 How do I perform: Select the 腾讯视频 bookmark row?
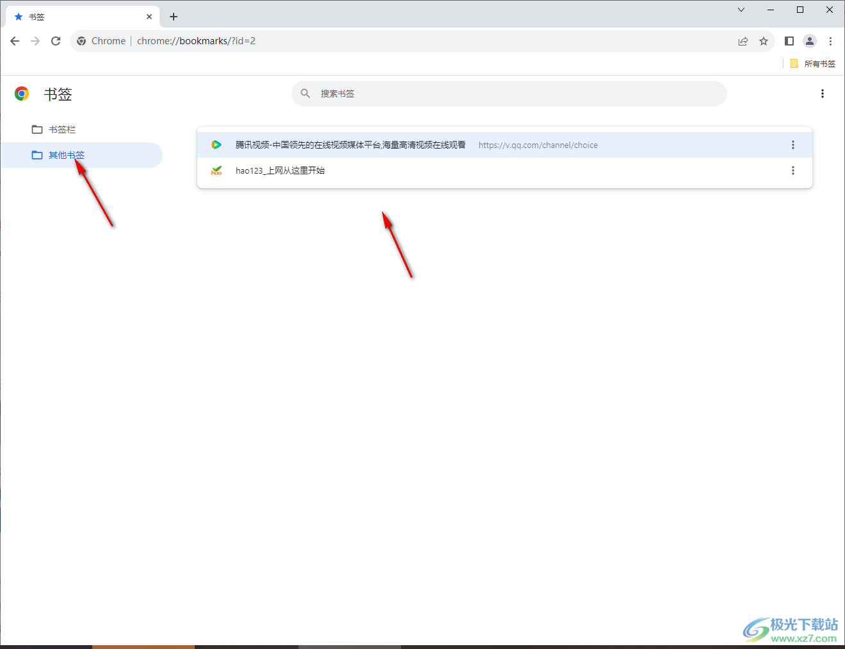pyautogui.click(x=505, y=145)
